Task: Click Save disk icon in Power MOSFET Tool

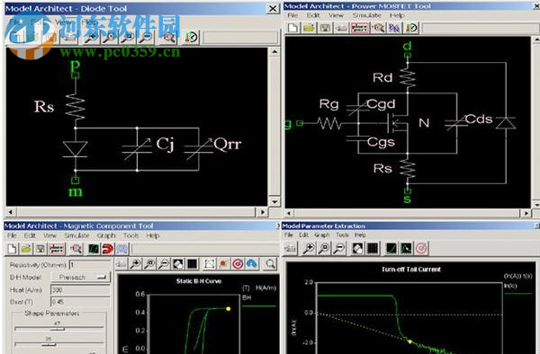Action: point(325,28)
